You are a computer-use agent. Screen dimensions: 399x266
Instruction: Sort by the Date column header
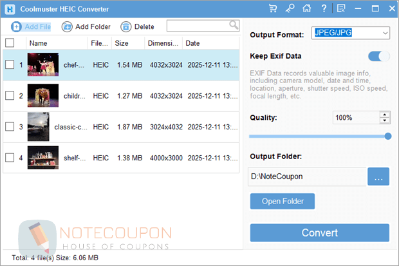click(210, 43)
